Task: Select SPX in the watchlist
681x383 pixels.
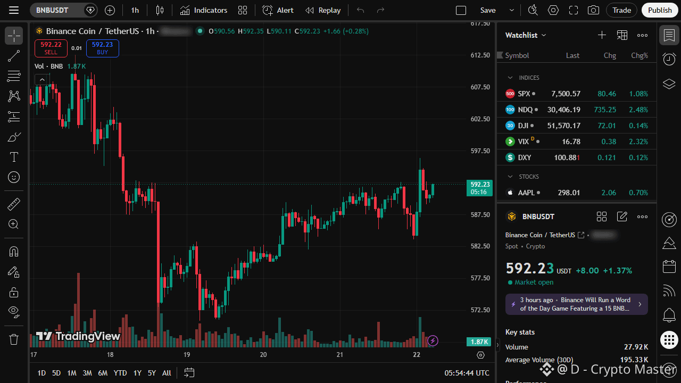Action: [x=577, y=94]
